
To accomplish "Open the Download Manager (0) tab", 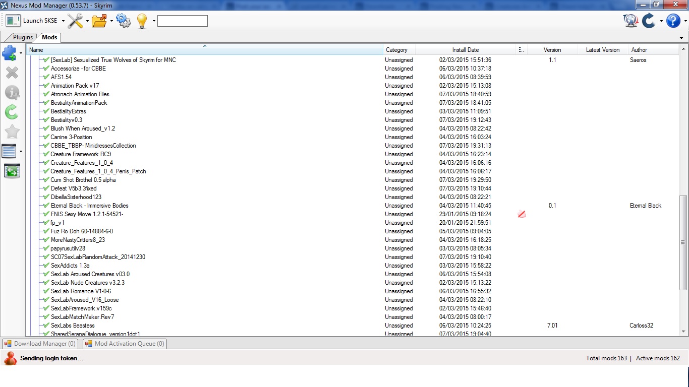I will coord(40,344).
